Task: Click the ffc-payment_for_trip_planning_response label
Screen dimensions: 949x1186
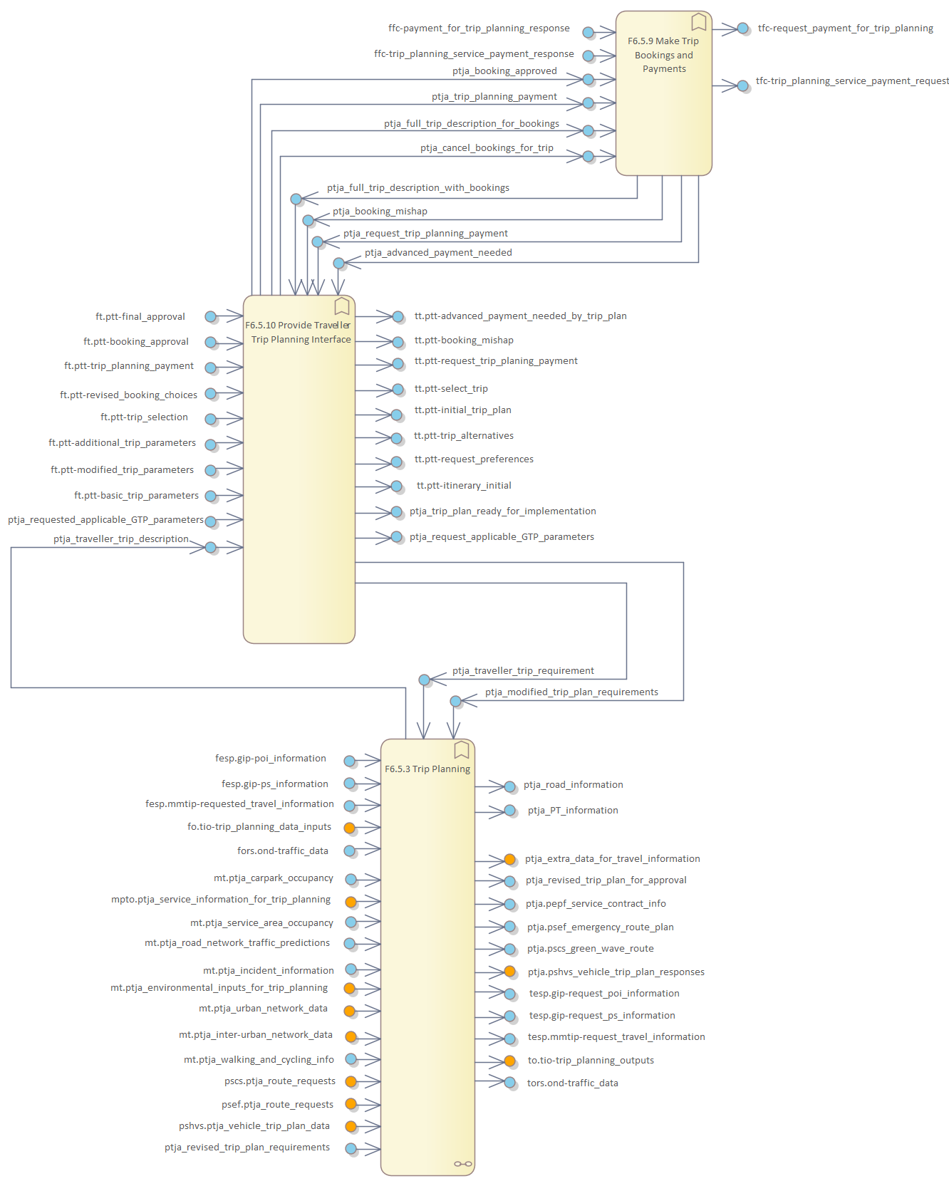Action: [x=479, y=28]
